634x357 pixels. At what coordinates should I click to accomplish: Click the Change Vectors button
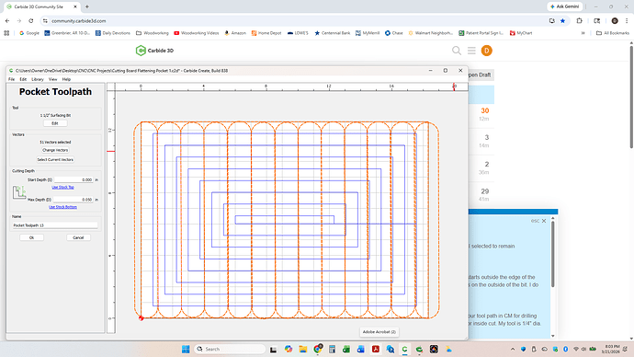[x=55, y=150]
